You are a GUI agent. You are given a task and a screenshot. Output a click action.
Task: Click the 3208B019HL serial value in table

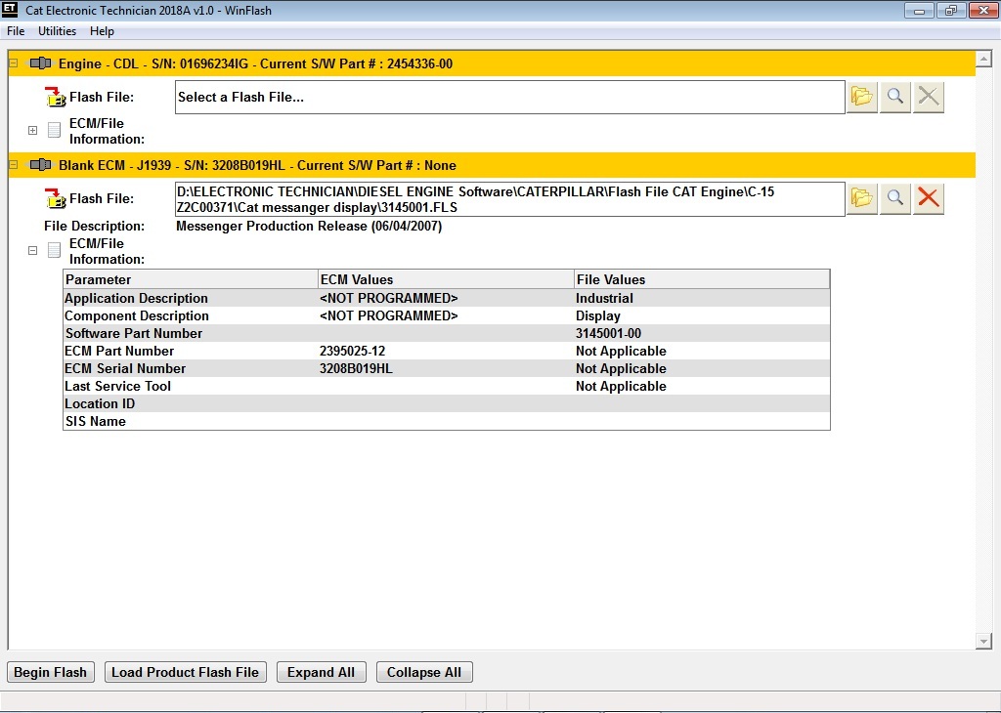(x=356, y=368)
